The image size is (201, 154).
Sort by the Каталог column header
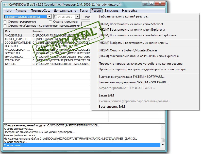[x=60, y=31]
